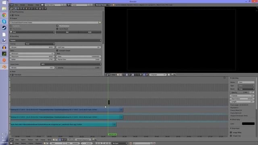
Task: Enable the Stamp panel checkbox
Action: pyautogui.click(x=12, y=15)
